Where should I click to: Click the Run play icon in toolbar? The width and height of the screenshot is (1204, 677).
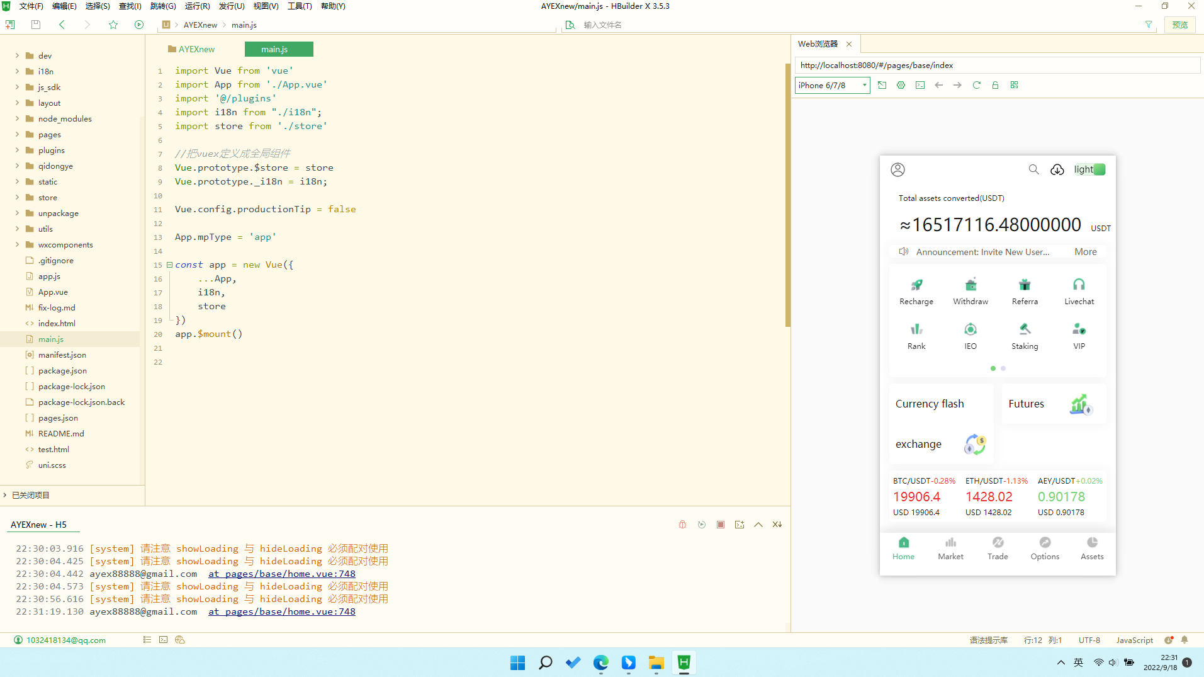tap(139, 25)
